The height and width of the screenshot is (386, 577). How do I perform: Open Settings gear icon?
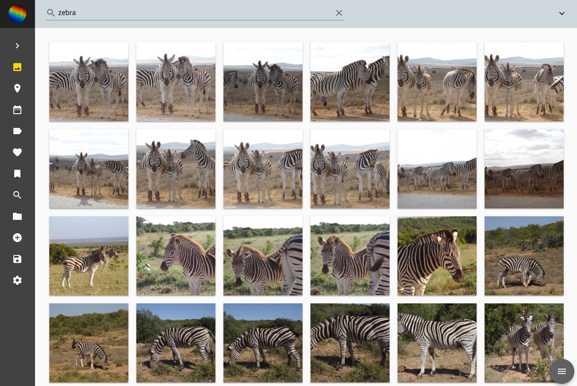[x=17, y=280]
